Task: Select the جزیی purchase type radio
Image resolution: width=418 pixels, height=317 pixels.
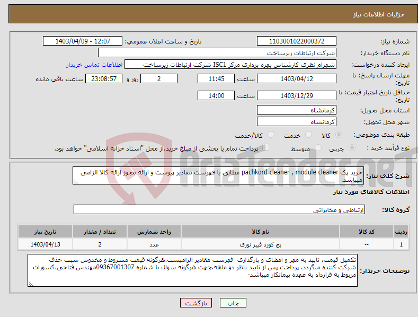Action: pyautogui.click(x=352, y=148)
